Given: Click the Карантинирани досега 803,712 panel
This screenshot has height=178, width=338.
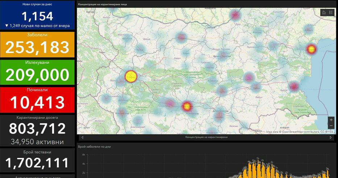Looking at the screenshot, I should point(37,131).
